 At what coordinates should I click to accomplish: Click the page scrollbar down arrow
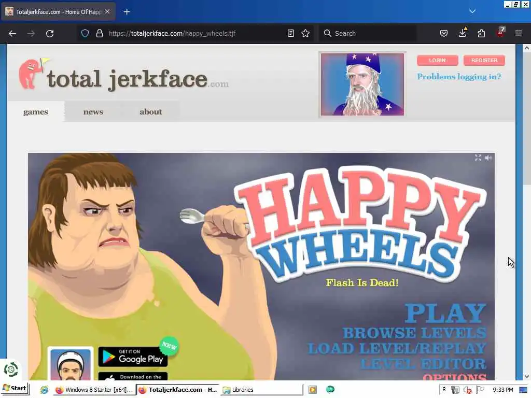coord(527,376)
